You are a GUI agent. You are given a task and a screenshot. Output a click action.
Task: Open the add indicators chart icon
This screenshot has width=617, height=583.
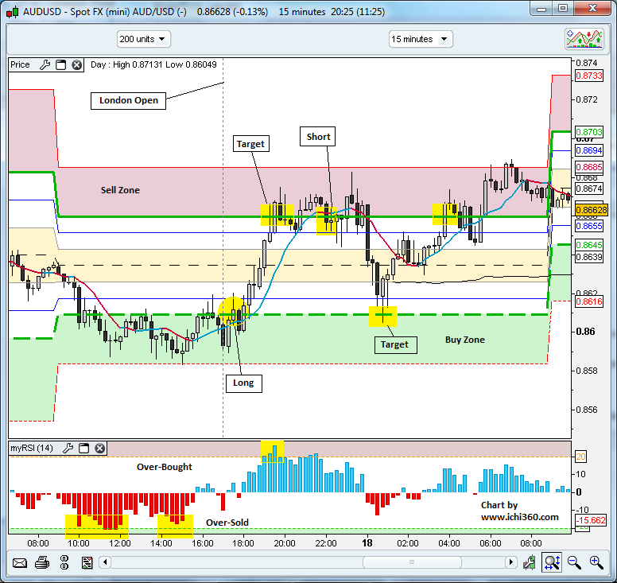[584, 39]
